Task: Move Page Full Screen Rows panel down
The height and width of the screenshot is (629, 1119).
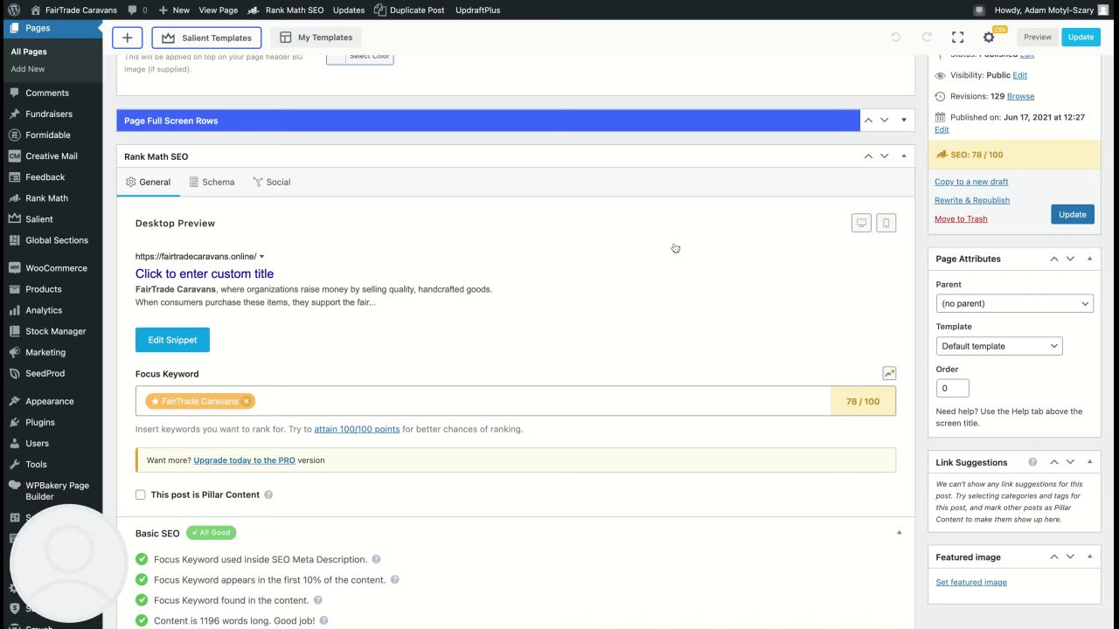Action: point(885,121)
